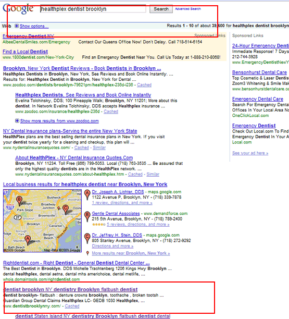This screenshot has height=319, width=289.
Task: Open About HealthPlex - NY Dental Insurance result
Action: (x=74, y=157)
